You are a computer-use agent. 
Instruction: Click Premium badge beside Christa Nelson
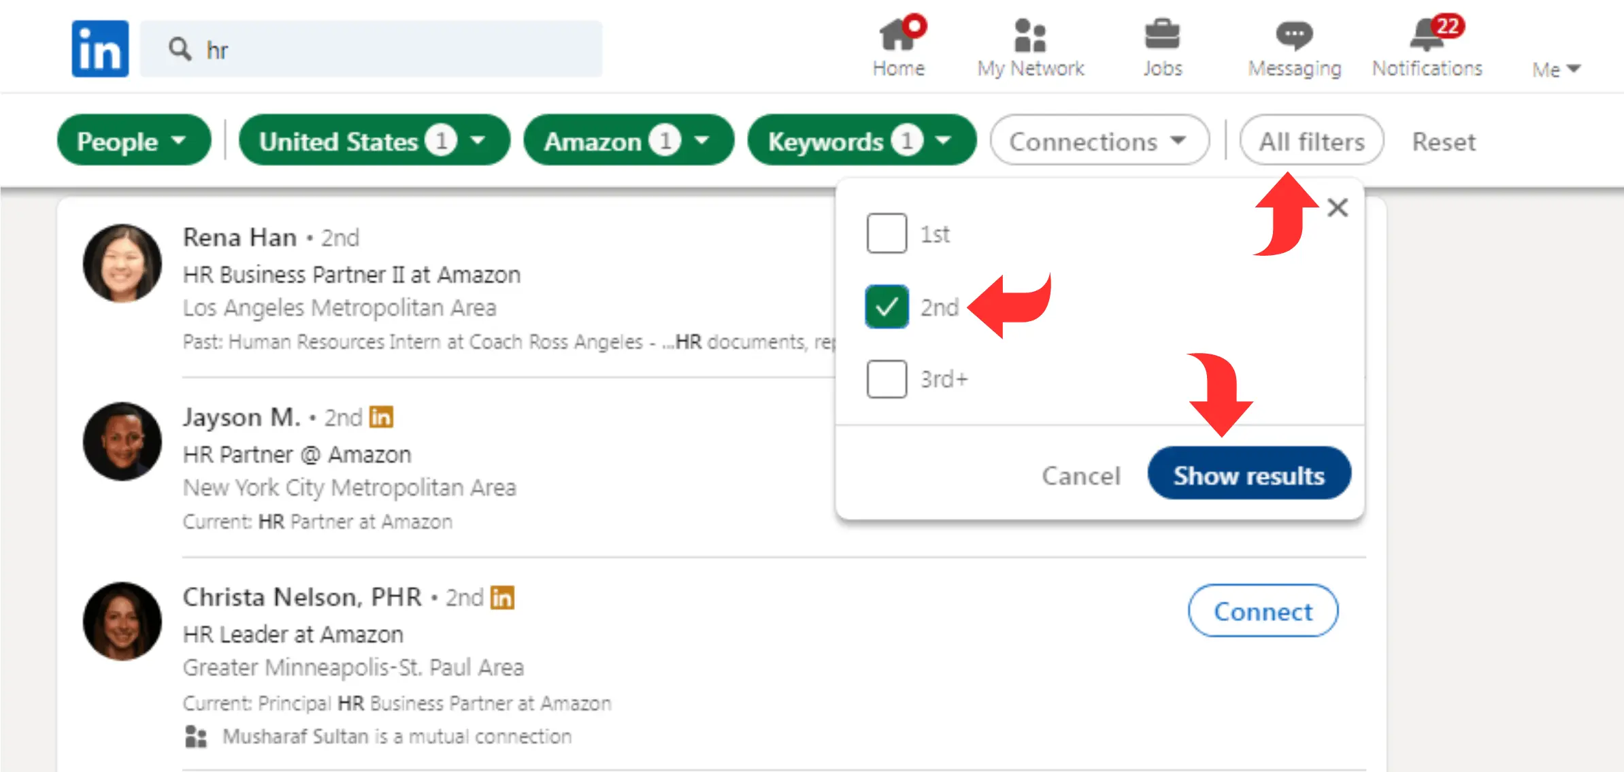click(x=502, y=598)
